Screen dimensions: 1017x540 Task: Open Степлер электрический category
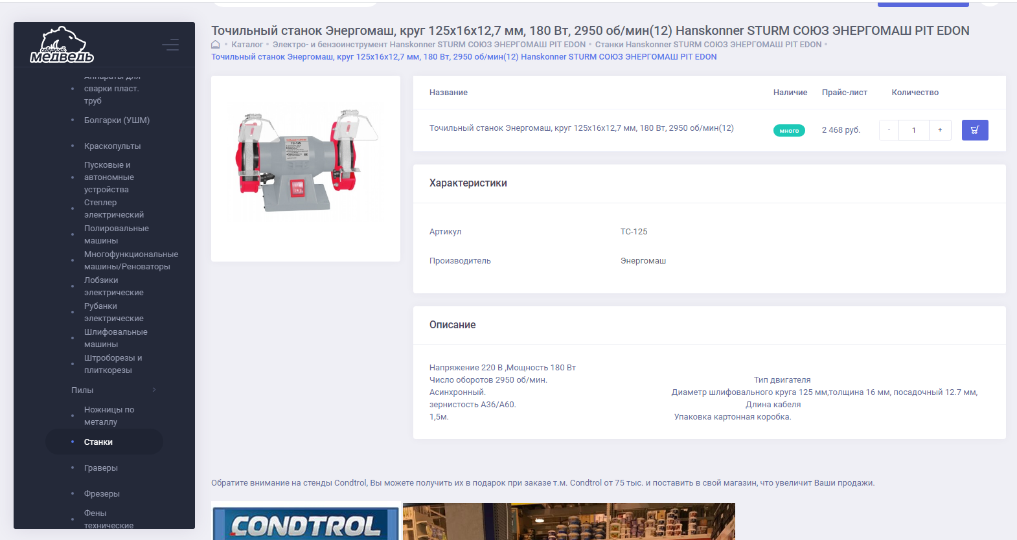coord(114,208)
